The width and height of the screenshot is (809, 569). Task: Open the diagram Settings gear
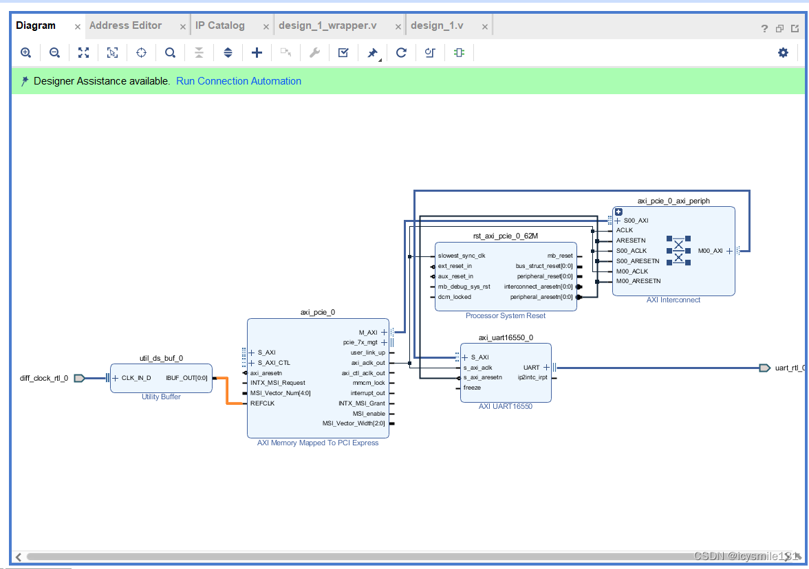tap(783, 52)
